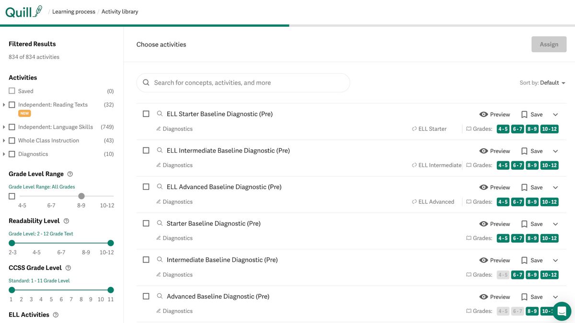Screen dimensions: 575x323
Task: Click the Intermediate Baseline Diagnostic (Pre) title
Action: coord(222,260)
